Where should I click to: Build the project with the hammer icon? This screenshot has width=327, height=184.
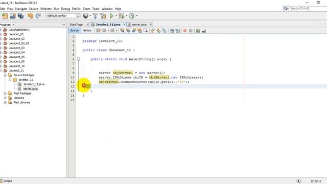click(x=95, y=16)
